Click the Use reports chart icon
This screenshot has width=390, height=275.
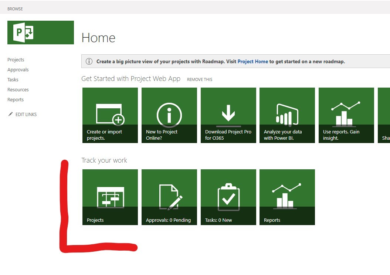click(x=346, y=114)
